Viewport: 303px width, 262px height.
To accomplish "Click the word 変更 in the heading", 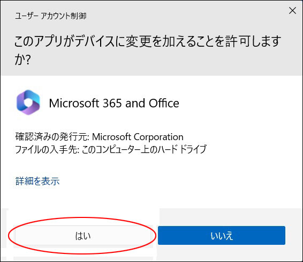I will [138, 41].
